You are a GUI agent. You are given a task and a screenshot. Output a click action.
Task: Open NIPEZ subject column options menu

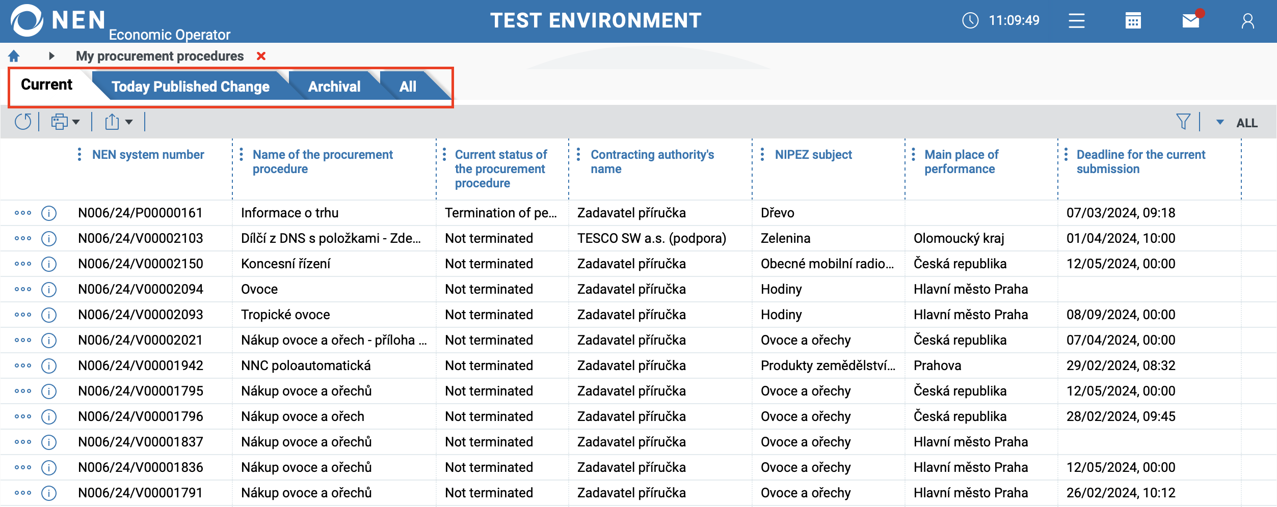[762, 155]
